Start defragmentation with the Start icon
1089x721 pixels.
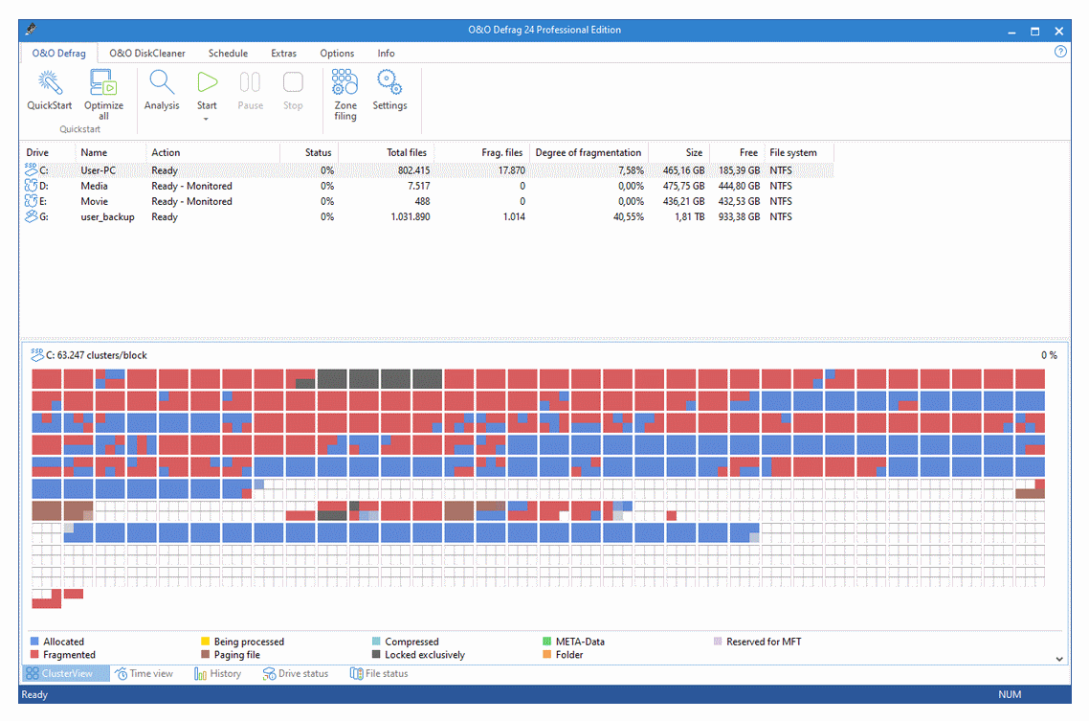[x=207, y=82]
